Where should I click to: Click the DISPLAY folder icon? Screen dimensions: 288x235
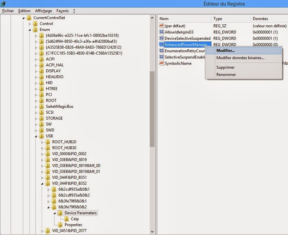coord(41,71)
